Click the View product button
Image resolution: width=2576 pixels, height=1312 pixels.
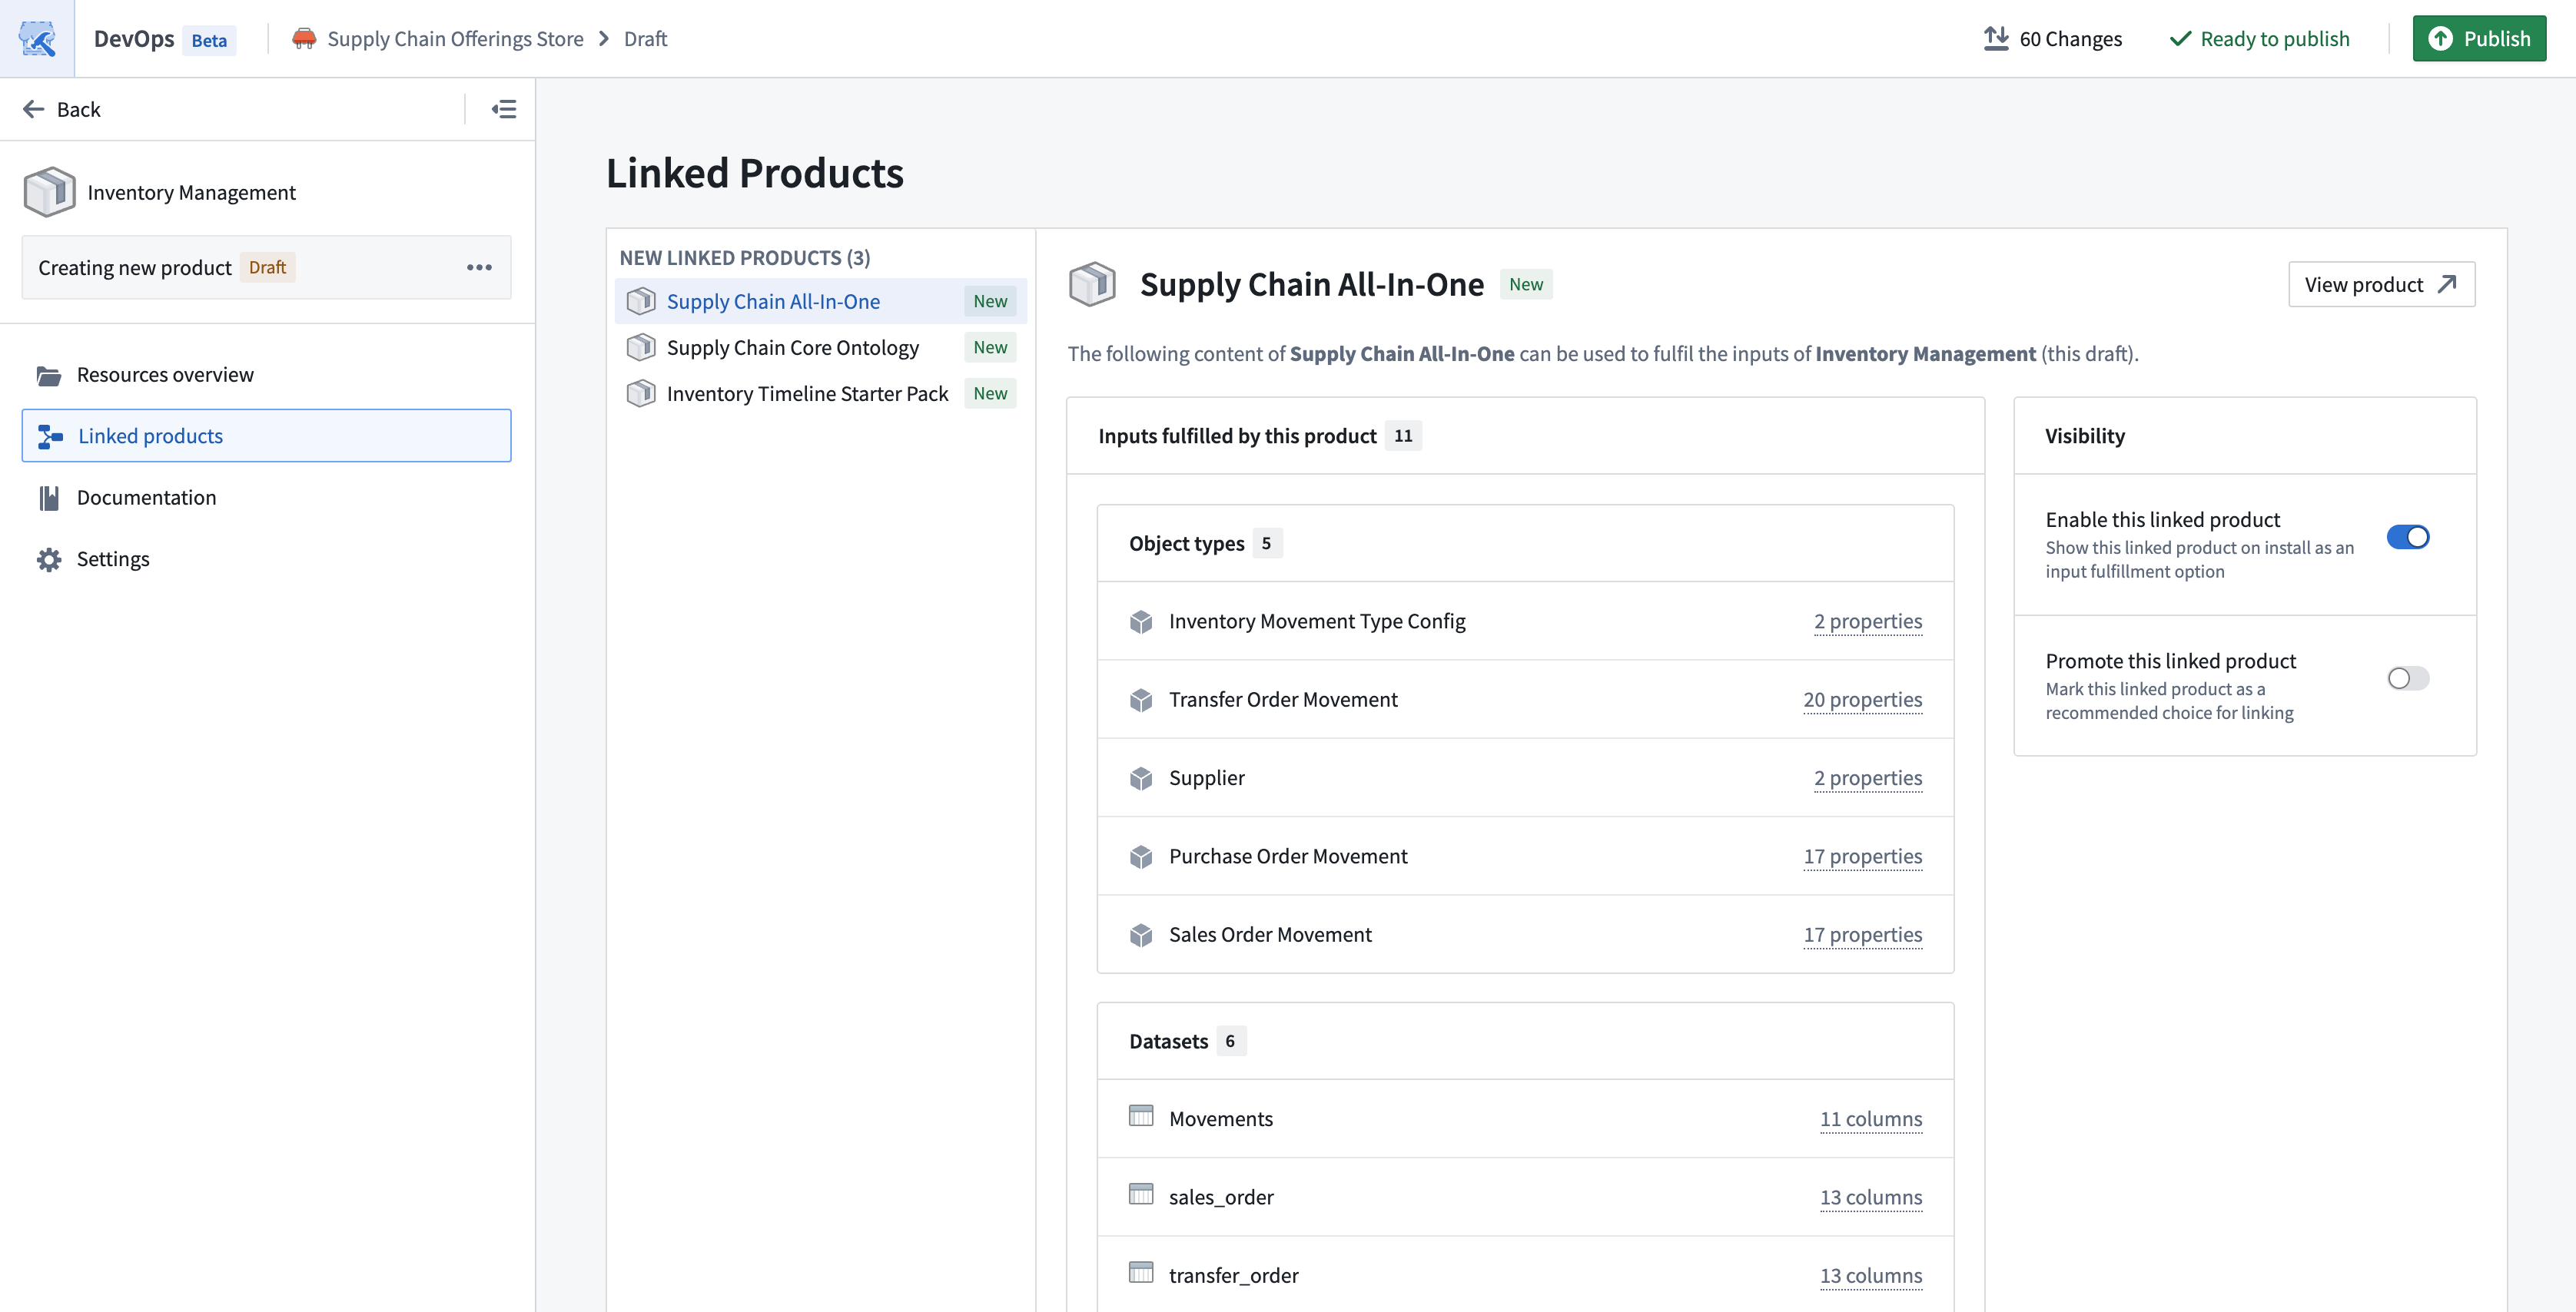[x=2380, y=285]
